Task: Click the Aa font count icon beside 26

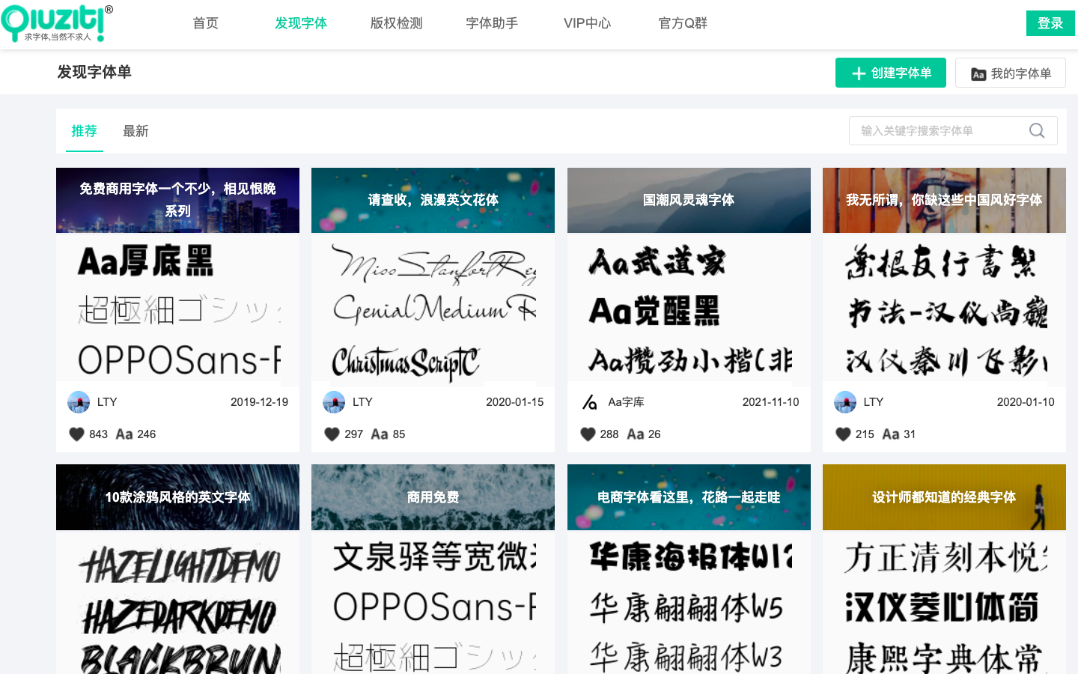Action: click(636, 434)
